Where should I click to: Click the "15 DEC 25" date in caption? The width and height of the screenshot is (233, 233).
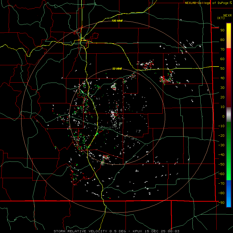click(x=155, y=231)
